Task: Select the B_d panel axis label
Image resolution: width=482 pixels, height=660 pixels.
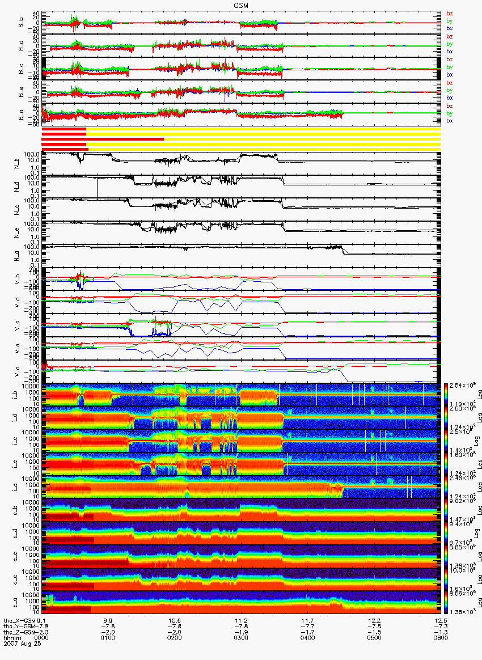Action: point(21,46)
